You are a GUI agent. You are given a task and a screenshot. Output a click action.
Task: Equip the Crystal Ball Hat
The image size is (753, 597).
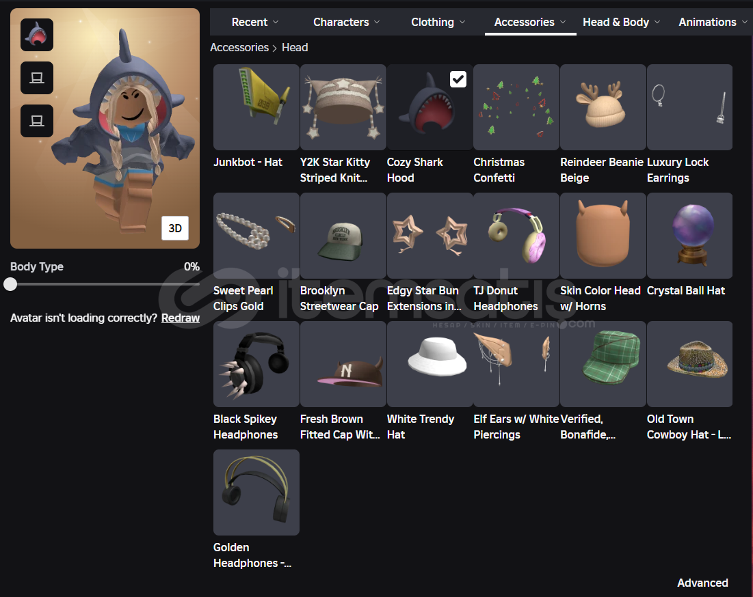click(689, 236)
